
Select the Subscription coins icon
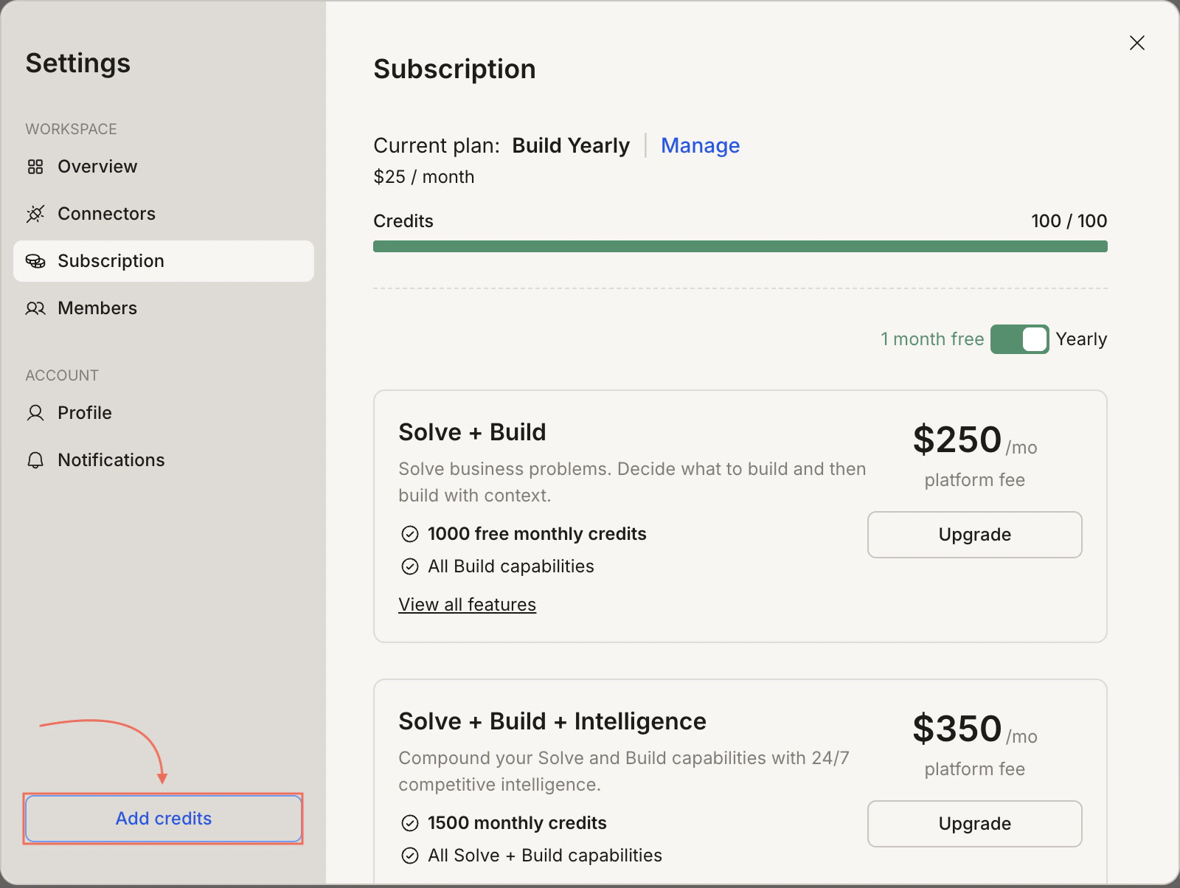click(35, 261)
